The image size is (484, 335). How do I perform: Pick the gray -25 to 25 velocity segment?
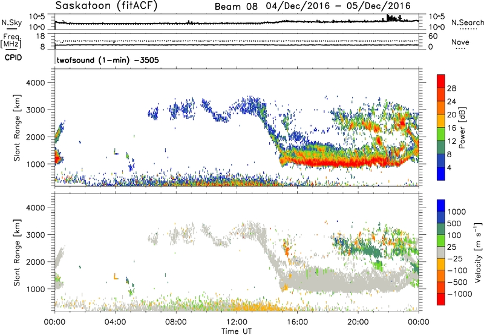coord(441,252)
